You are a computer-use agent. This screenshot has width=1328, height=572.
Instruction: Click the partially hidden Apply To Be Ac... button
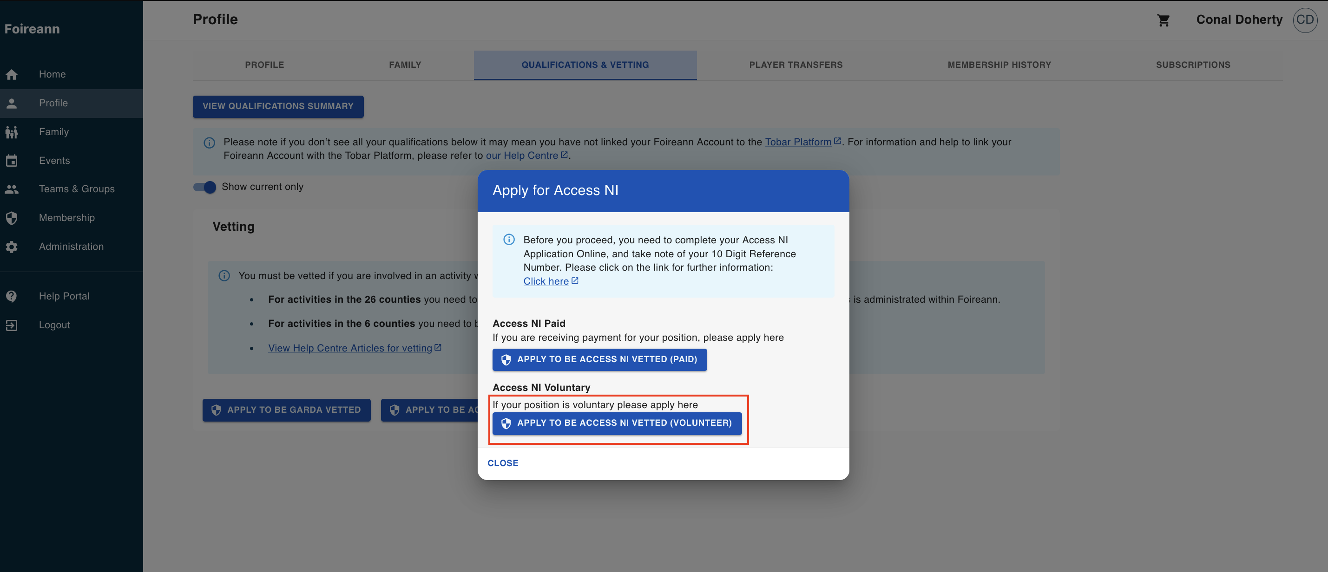[429, 410]
